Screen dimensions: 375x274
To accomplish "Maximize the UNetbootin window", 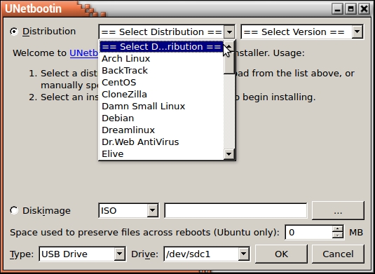I will coord(351,9).
